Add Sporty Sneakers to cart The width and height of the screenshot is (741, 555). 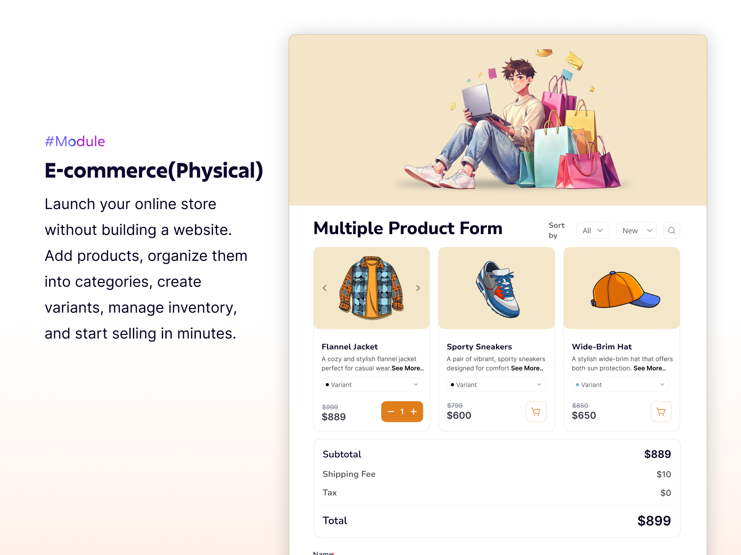click(x=536, y=412)
